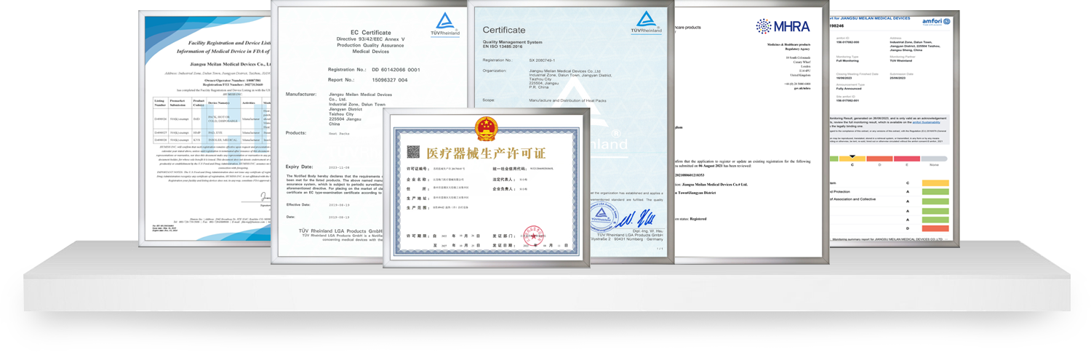The image size is (1091, 352).
Task: Click 'TÜV Rheinland LGA Products GmbH' on EC Certificate
Action: 341,230
